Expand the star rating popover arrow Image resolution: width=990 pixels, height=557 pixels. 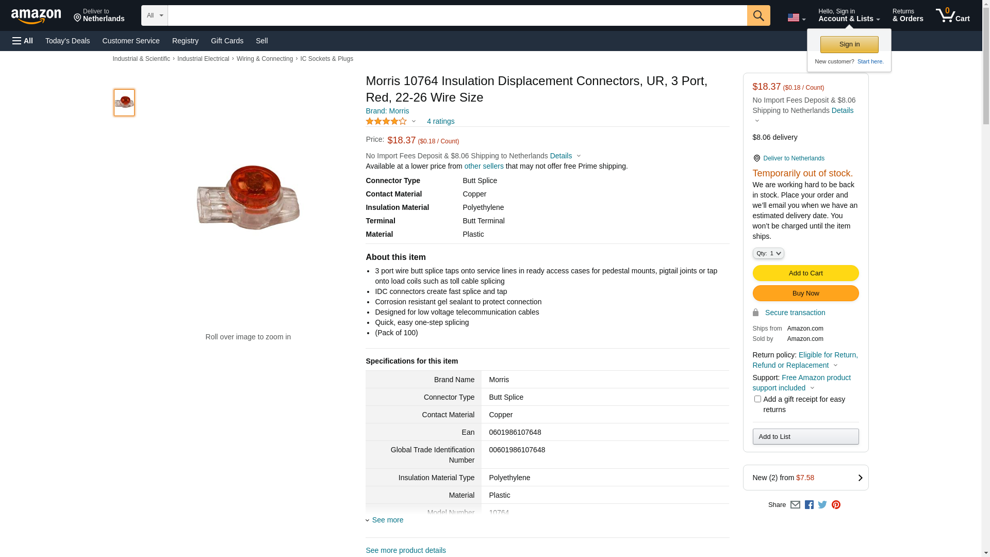414,122
